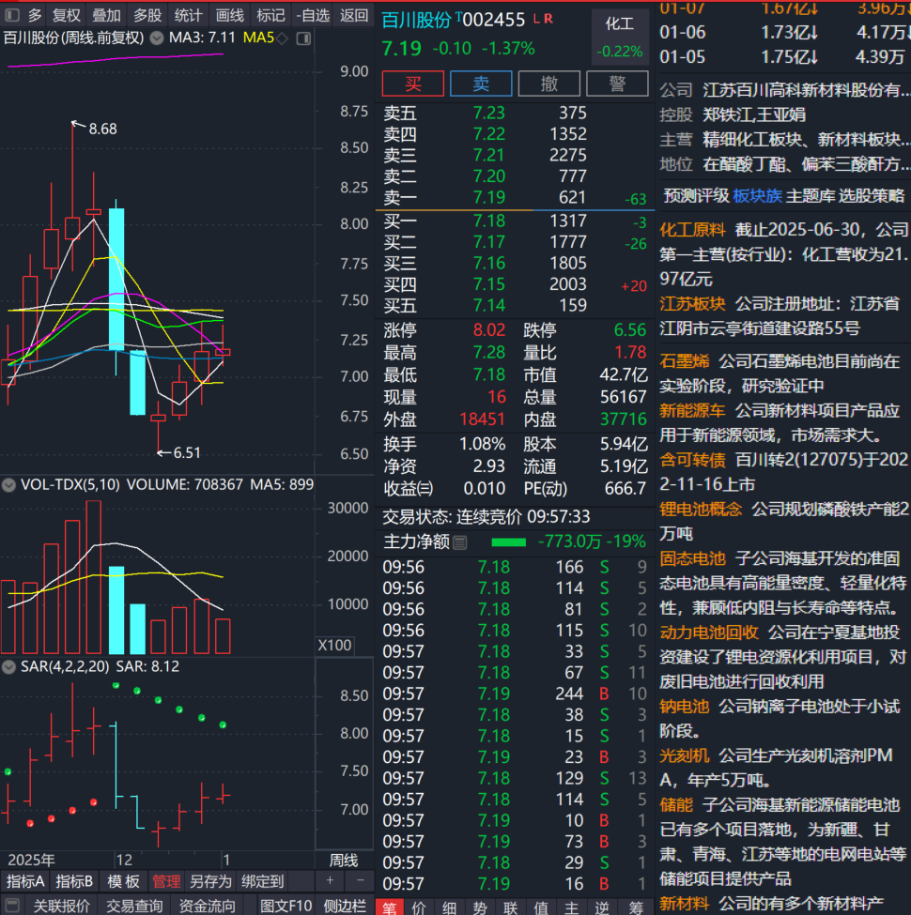Click the 石墨烯 concept tag

click(x=685, y=361)
